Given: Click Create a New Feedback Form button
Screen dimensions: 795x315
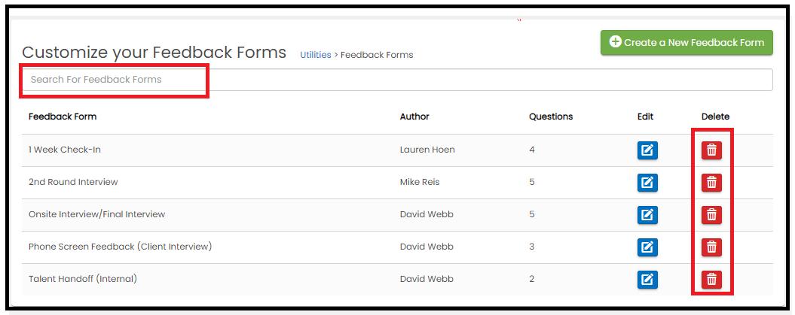Looking at the screenshot, I should click(686, 42).
